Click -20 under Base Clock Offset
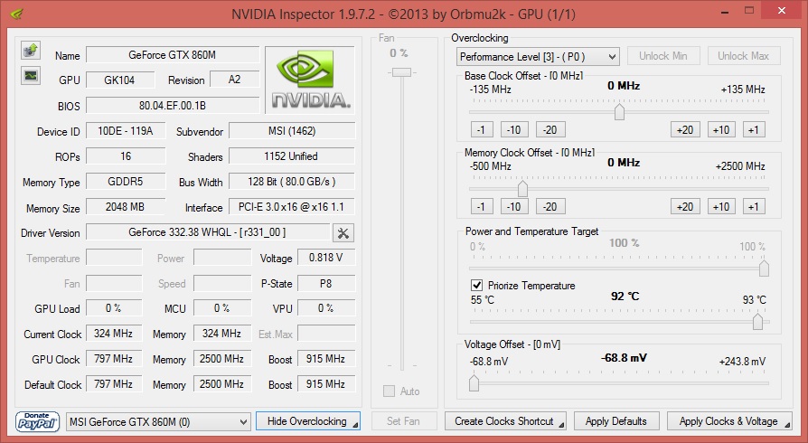 click(550, 129)
